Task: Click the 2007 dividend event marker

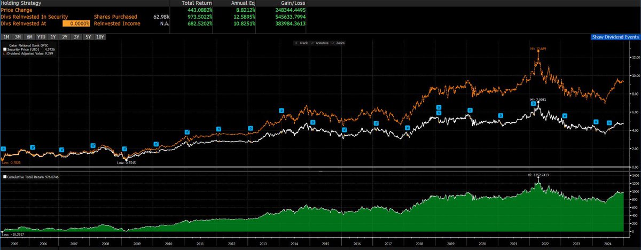Action: click(x=61, y=149)
